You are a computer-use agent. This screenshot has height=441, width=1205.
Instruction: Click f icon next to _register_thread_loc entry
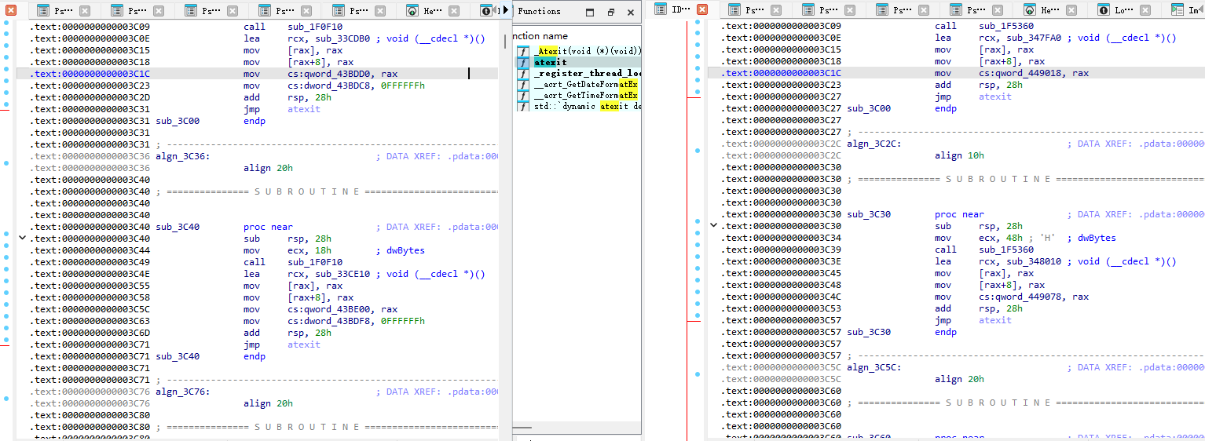pyautogui.click(x=522, y=73)
